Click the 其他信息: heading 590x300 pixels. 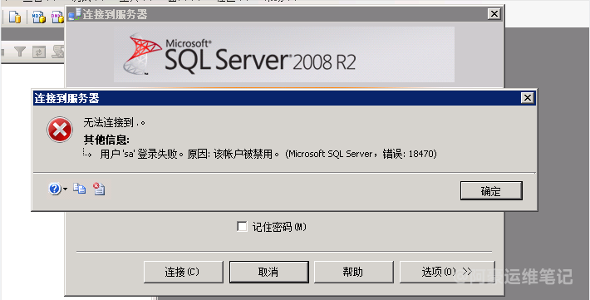(x=106, y=140)
